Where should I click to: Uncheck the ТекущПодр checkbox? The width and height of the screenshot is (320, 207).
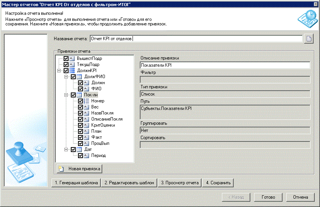click(x=66, y=65)
